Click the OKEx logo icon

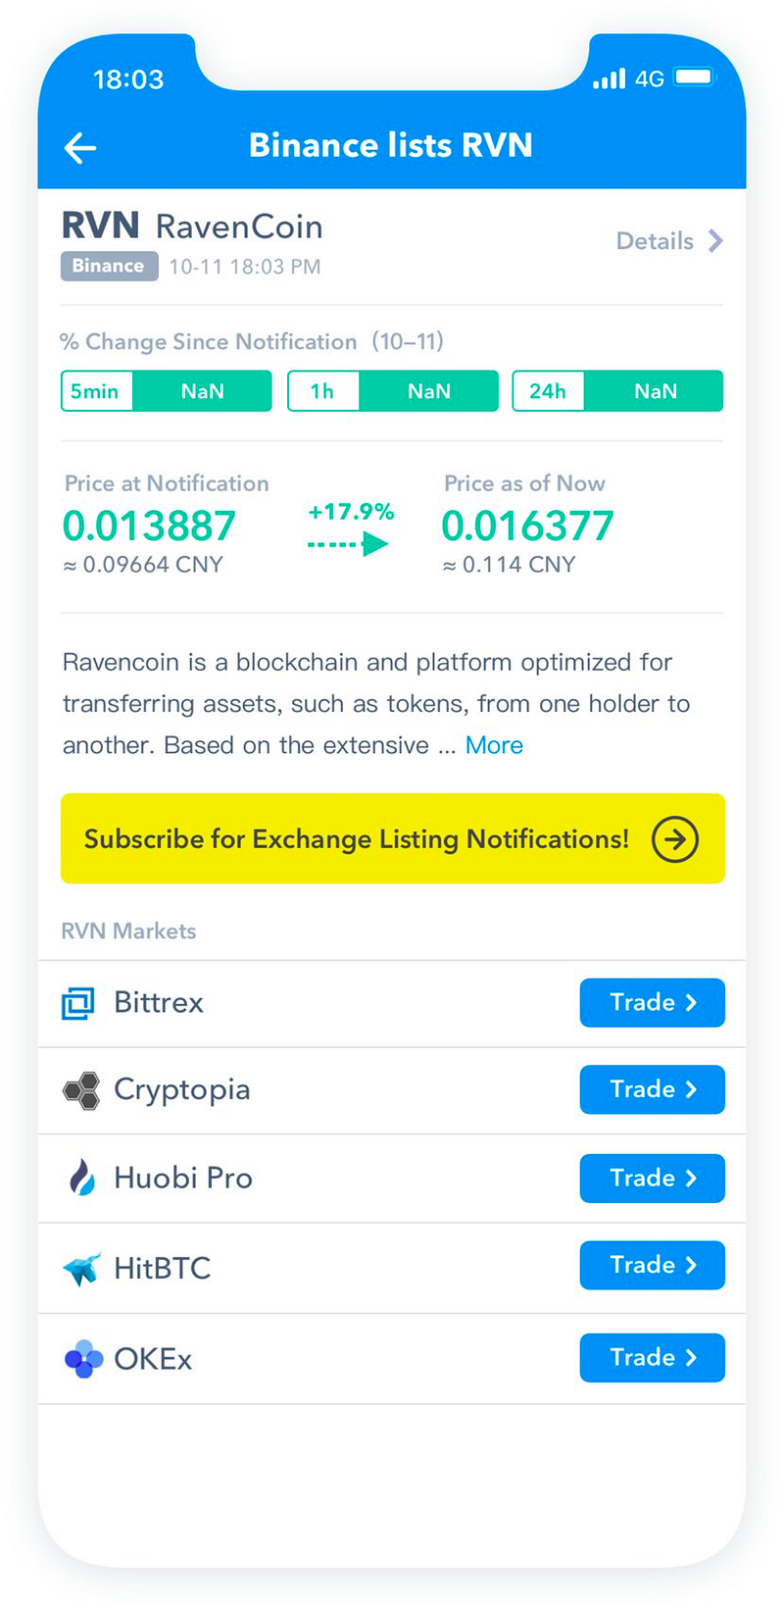tap(83, 1359)
